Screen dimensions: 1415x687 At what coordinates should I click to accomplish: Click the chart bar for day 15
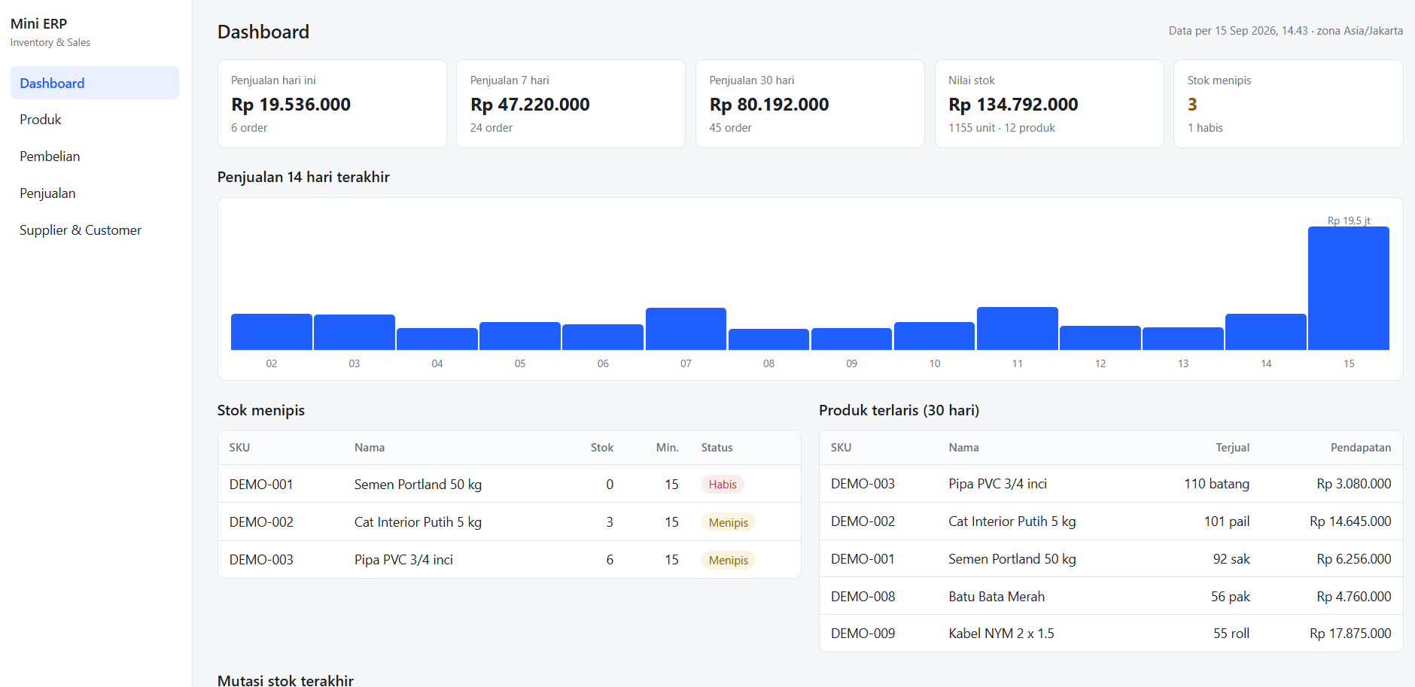(1349, 288)
